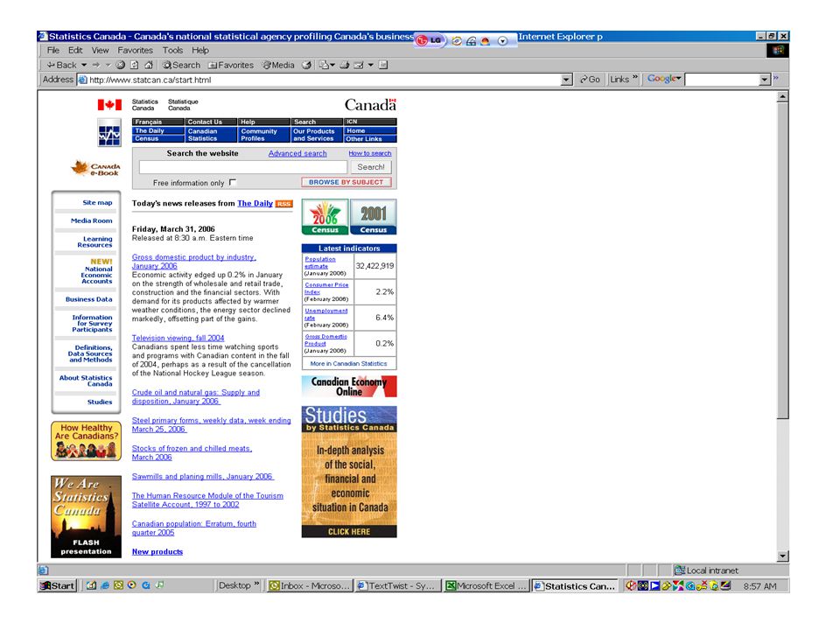Open Television viewing, fall 2004 link
840x630 pixels.
click(x=178, y=338)
